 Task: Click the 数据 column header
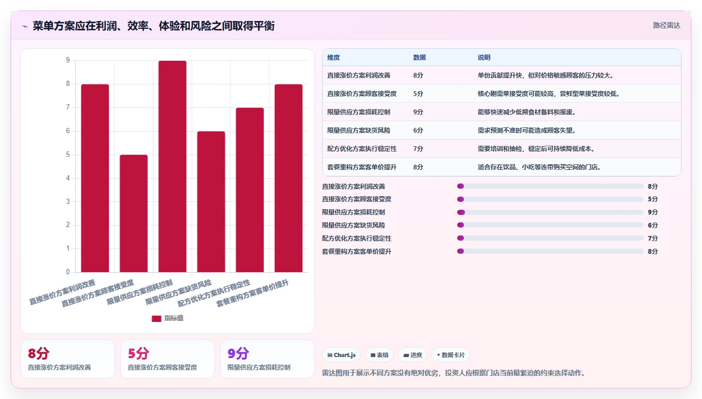coord(420,58)
